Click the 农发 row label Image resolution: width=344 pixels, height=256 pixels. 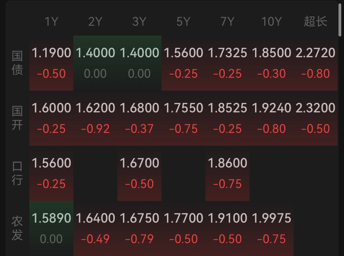point(17,228)
